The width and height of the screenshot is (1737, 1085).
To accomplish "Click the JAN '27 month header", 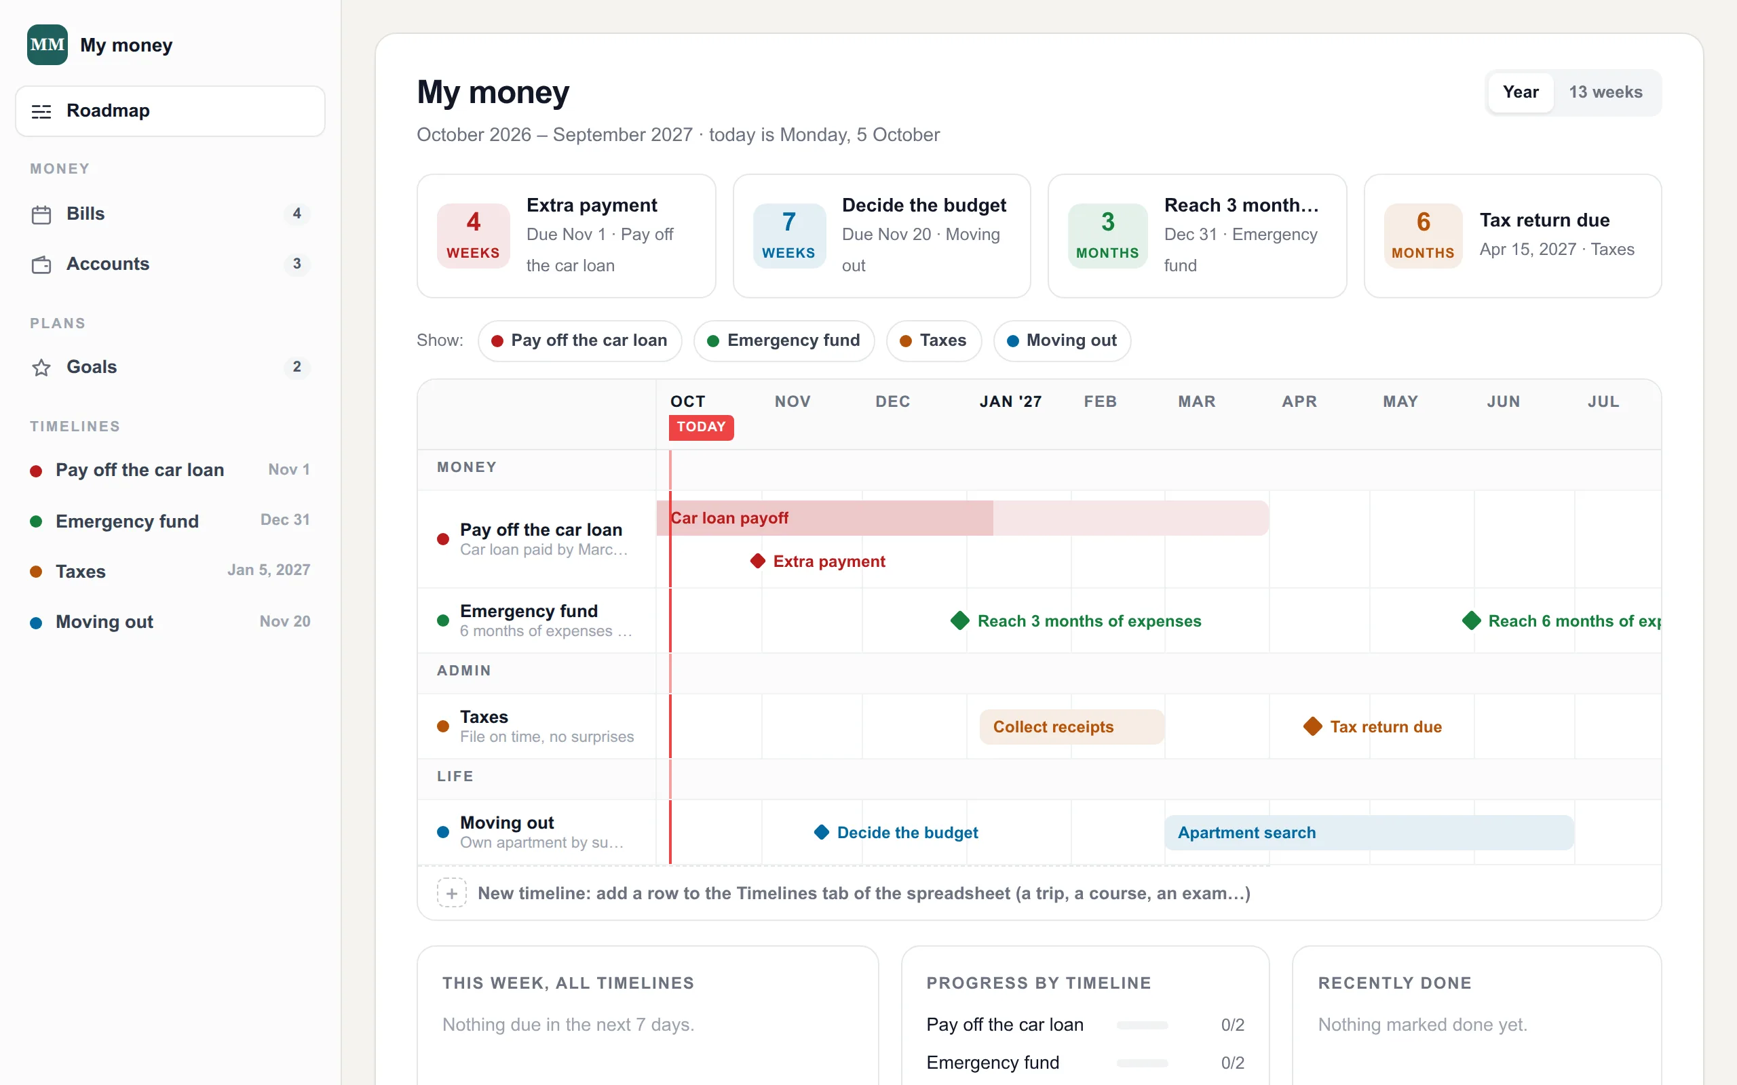I will coord(1010,402).
